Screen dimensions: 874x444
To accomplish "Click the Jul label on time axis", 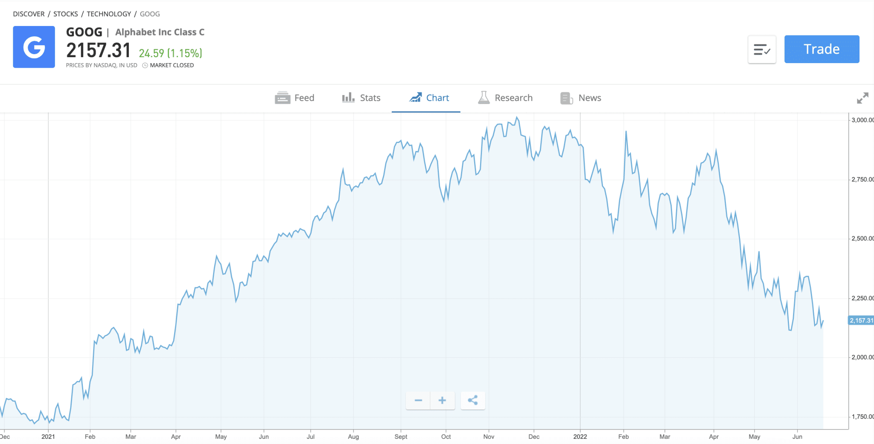I will tap(311, 437).
